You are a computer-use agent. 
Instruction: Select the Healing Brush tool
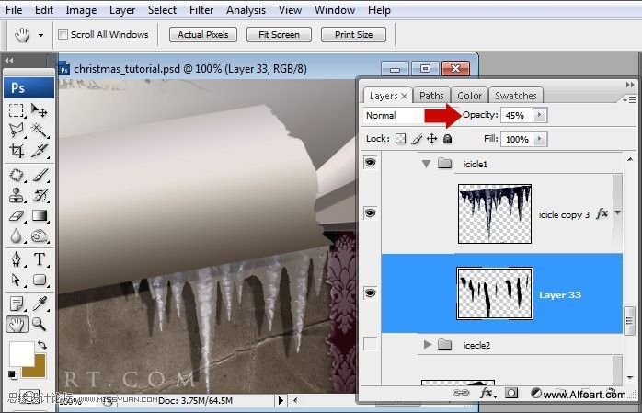(x=17, y=175)
